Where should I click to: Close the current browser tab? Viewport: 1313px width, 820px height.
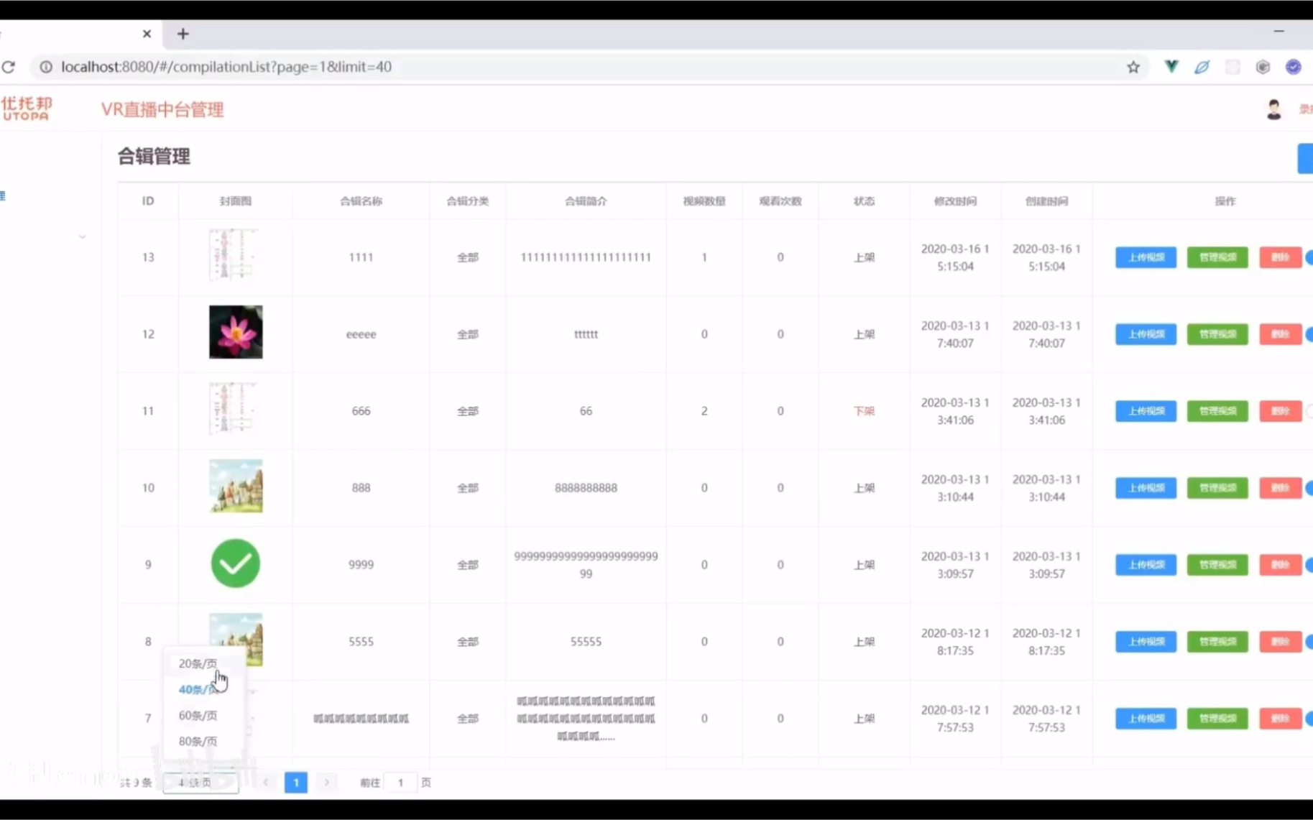pyautogui.click(x=147, y=34)
